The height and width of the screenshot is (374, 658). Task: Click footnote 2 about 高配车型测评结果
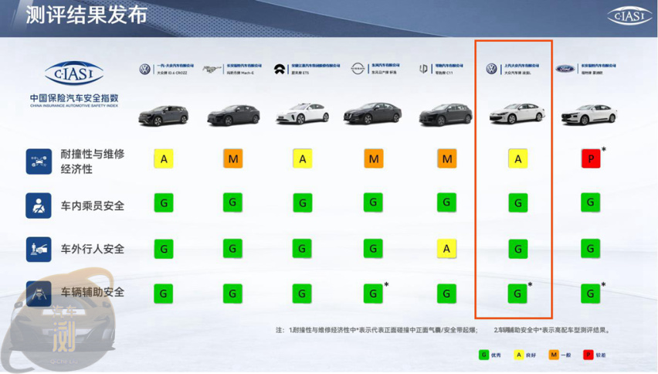pyautogui.click(x=552, y=330)
